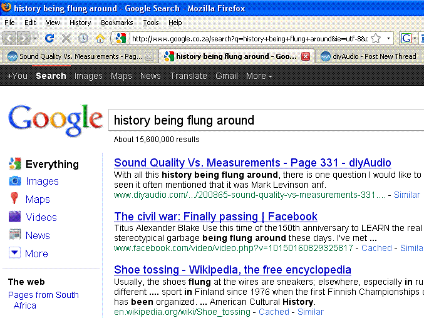Image resolution: width=424 pixels, height=318 pixels.
Task: Click +You in Google bar
Action: [x=18, y=76]
